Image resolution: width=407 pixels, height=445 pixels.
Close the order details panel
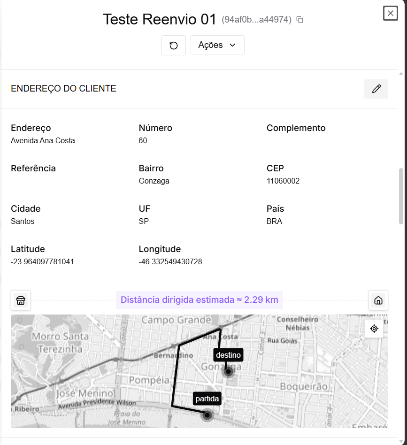tap(391, 13)
